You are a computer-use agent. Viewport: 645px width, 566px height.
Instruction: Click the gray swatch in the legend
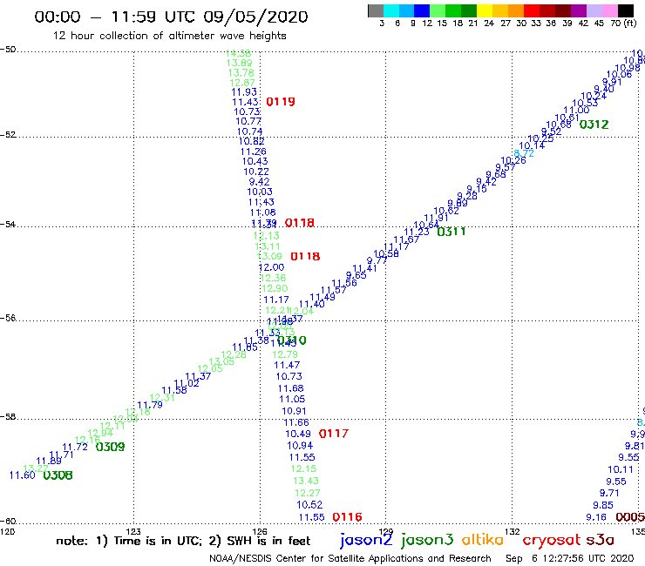(376, 10)
